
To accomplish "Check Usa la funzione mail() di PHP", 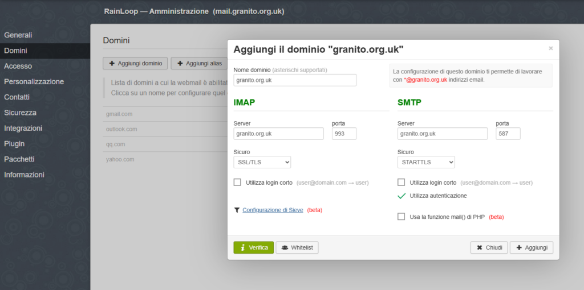I will [401, 217].
